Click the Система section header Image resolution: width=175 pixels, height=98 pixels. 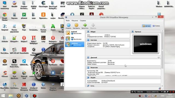[108, 40]
